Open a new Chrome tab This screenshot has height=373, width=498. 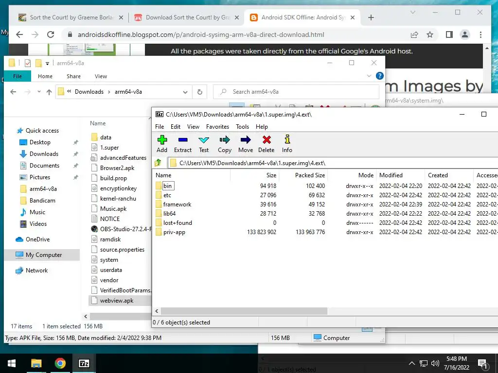(x=371, y=17)
